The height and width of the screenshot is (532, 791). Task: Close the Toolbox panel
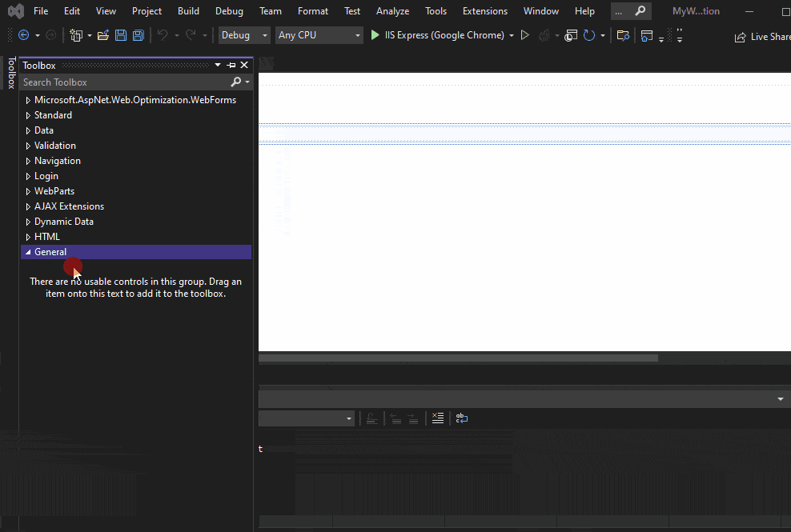(x=244, y=65)
